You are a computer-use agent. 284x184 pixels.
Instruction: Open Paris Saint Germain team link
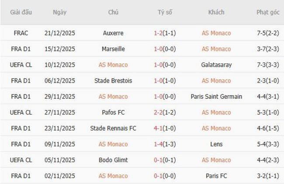point(216,97)
